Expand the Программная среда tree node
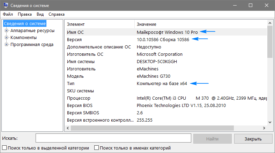Viewport: 275px width, 153px height. click(6, 45)
